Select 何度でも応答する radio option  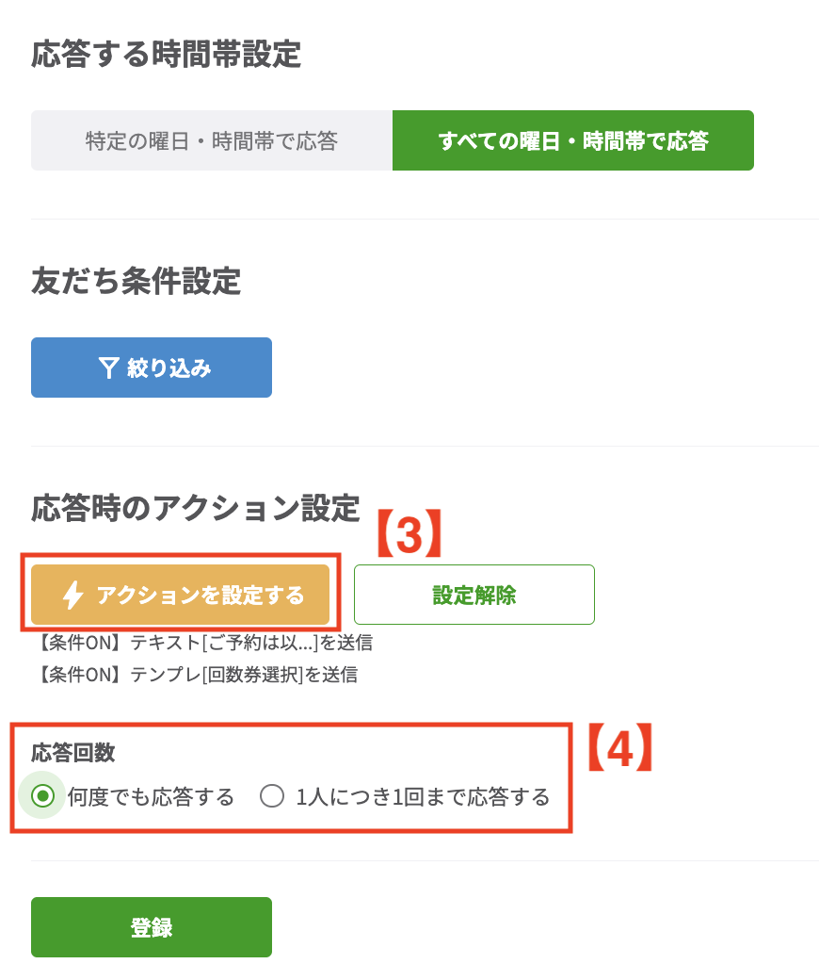(40, 796)
